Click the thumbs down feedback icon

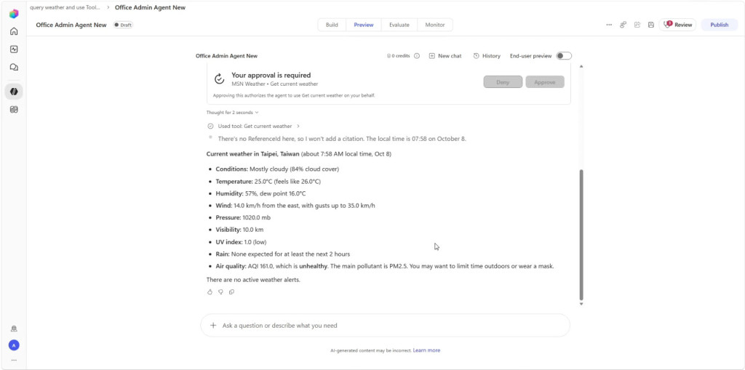[220, 292]
